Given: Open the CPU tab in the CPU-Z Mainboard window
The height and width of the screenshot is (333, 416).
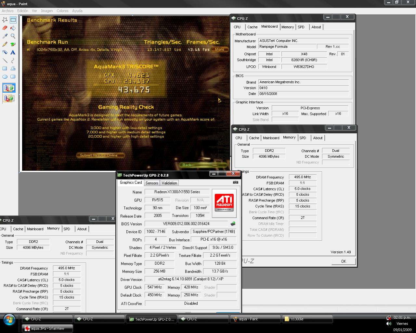Looking at the screenshot, I should (237, 27).
